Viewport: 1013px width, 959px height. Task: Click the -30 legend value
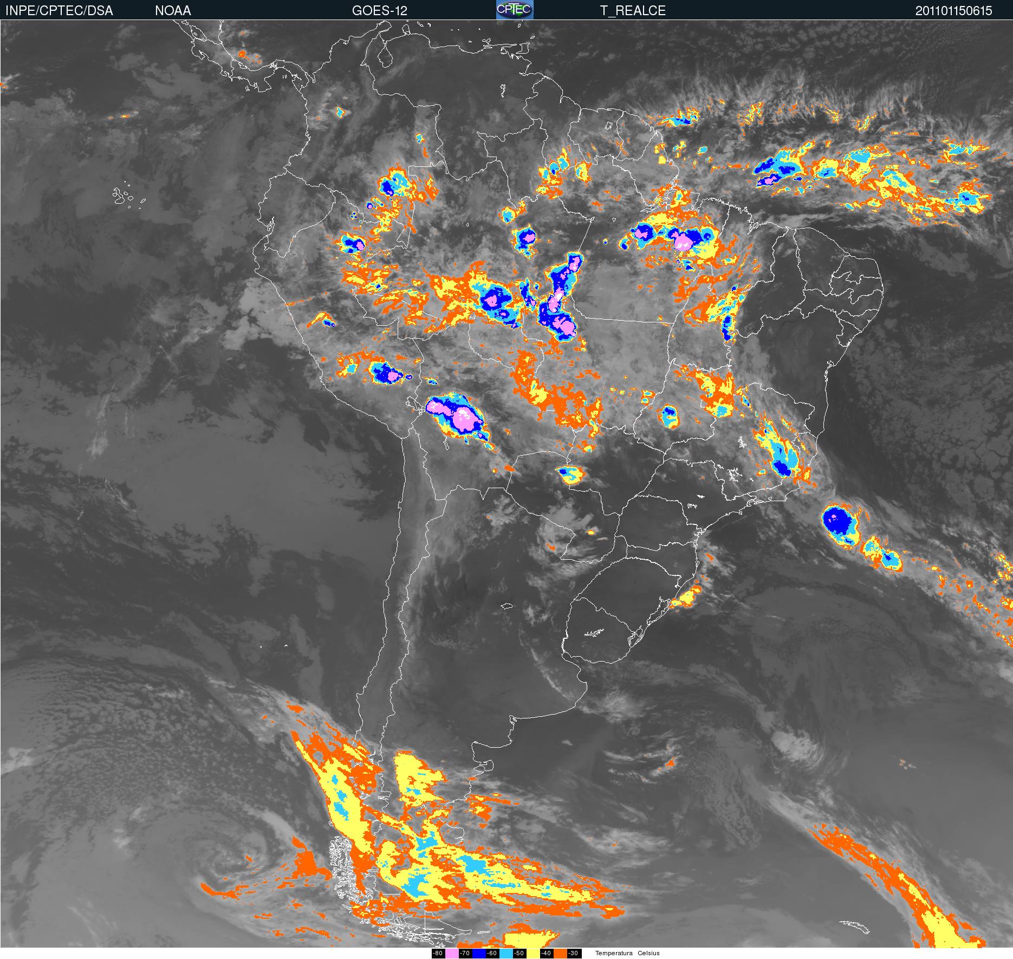click(573, 954)
